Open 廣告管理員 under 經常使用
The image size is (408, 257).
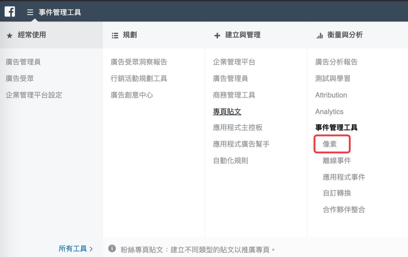coord(23,62)
